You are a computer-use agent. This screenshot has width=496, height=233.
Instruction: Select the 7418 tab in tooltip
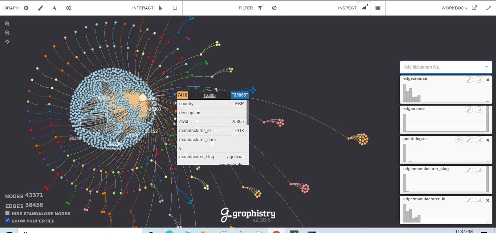click(182, 95)
